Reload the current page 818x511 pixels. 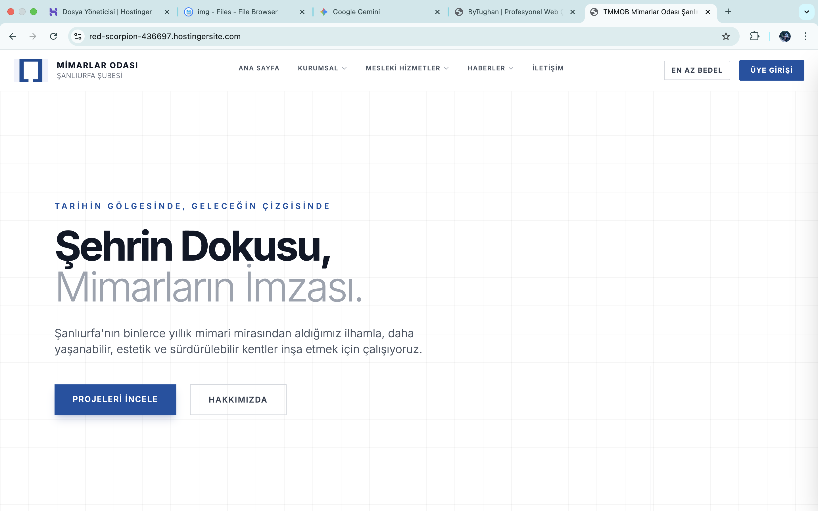point(53,36)
